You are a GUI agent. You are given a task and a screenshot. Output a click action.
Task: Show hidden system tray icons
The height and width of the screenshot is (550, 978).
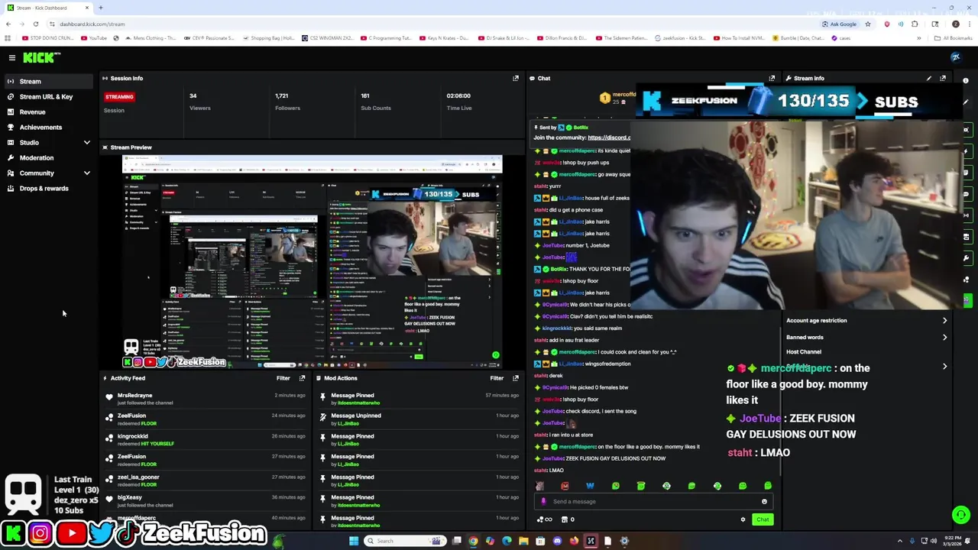coord(899,541)
